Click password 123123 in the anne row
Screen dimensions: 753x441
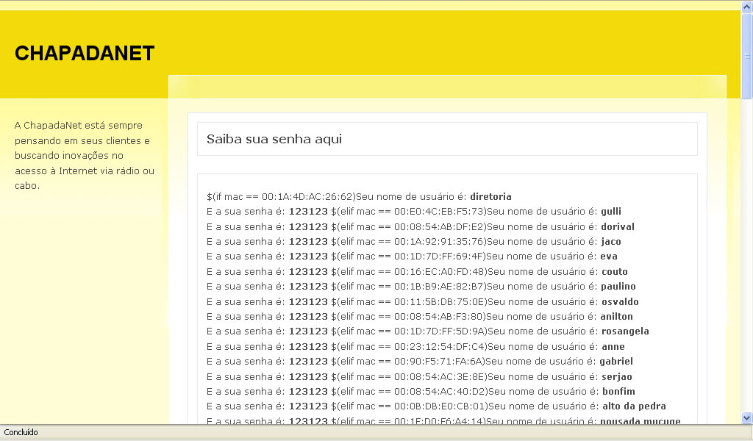point(308,346)
